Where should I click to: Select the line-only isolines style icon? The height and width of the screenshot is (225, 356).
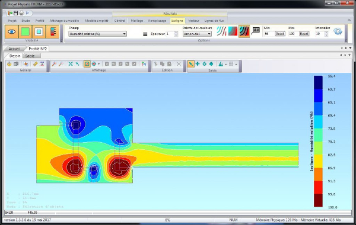tap(221, 31)
